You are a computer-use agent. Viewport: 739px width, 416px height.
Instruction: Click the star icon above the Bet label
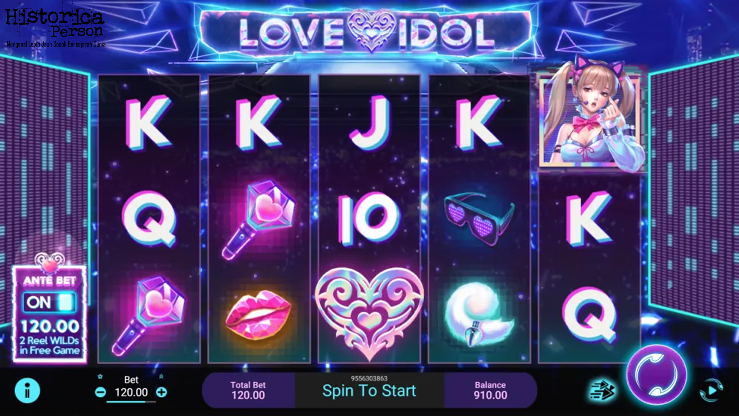coord(100,376)
